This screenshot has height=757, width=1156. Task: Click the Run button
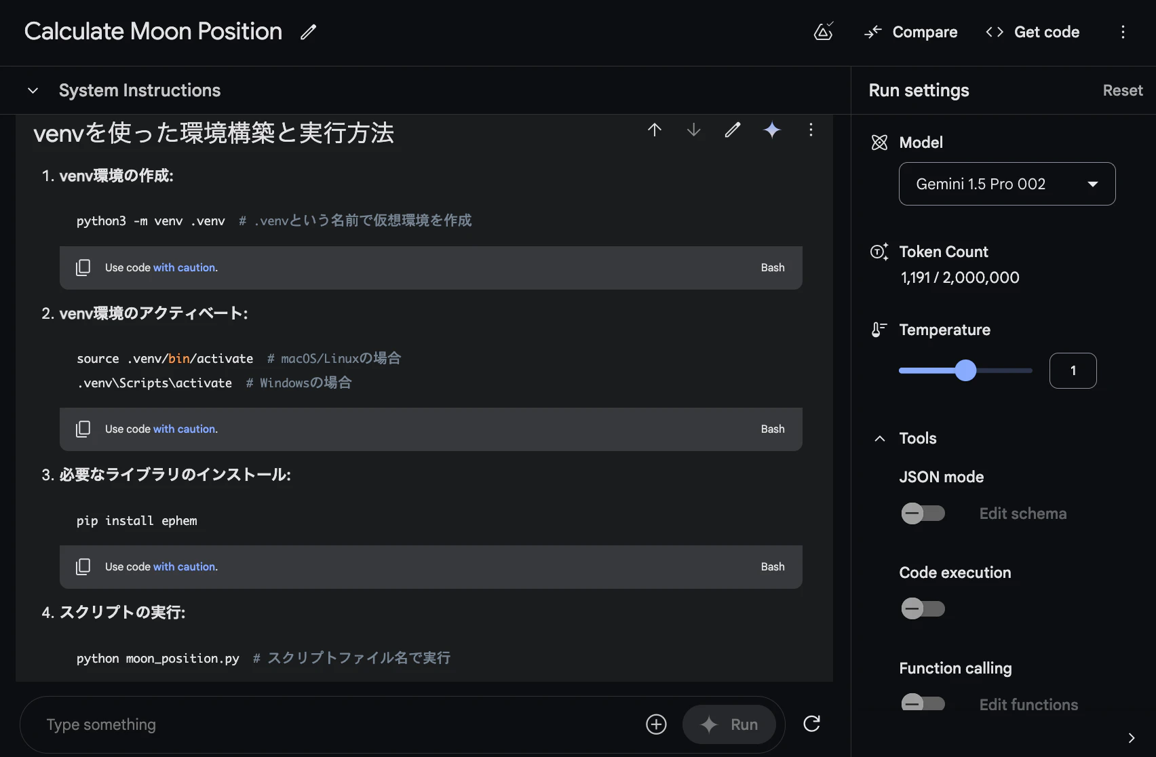pyautogui.click(x=729, y=724)
